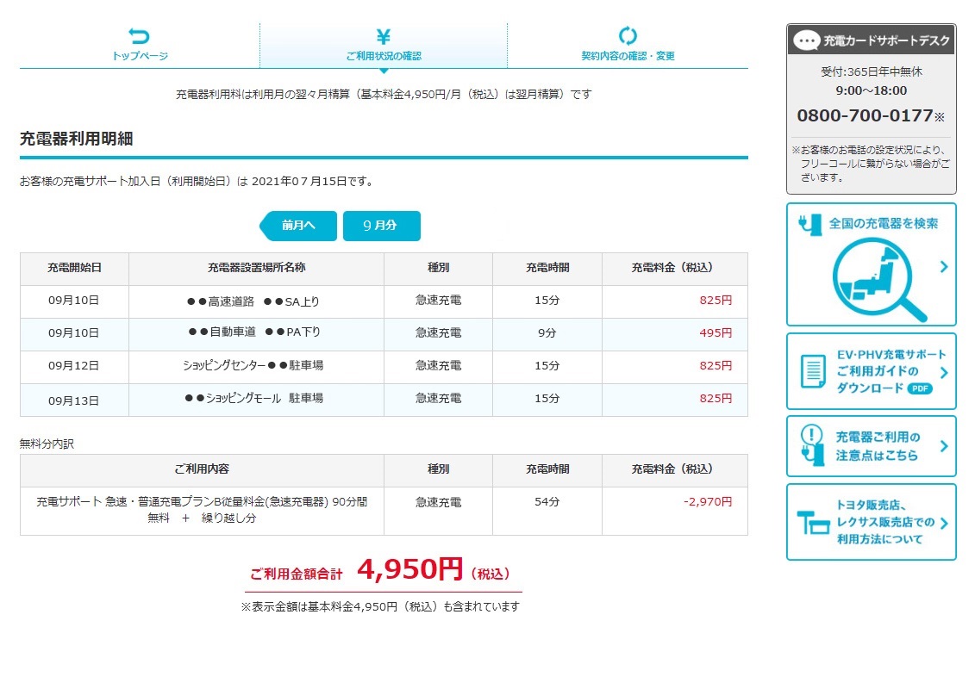This screenshot has width=975, height=689.
Task: Select the ●●高速道路 ●●SA上り row
Action: [x=384, y=301]
